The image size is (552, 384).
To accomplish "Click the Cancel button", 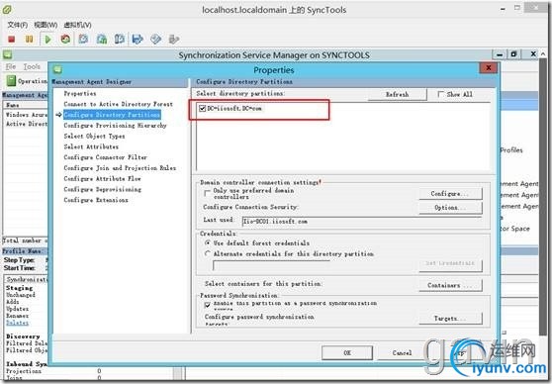I will [402, 352].
